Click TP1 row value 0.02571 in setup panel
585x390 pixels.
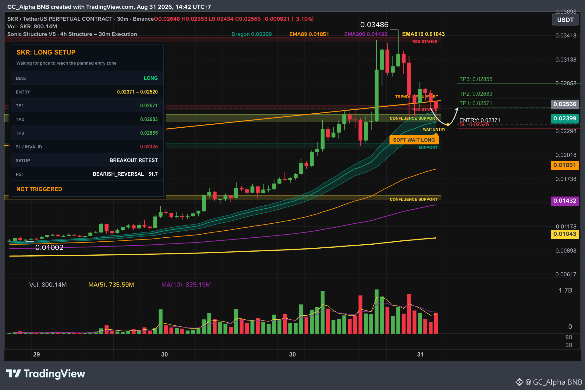tap(149, 105)
